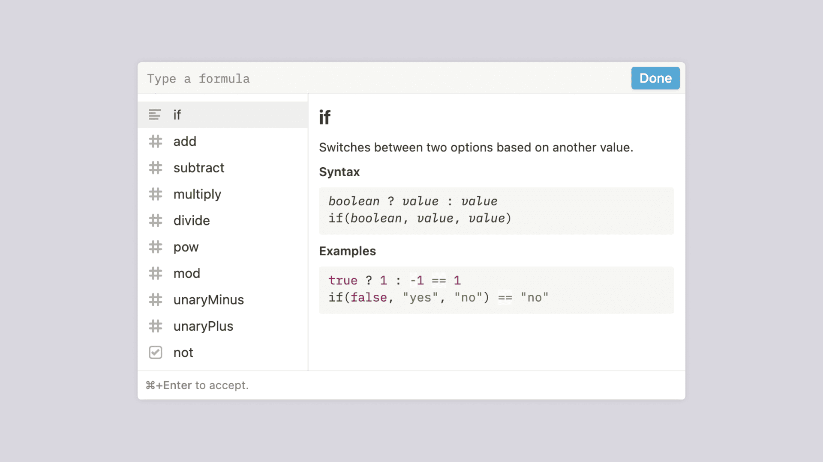823x462 pixels.
Task: Click the number hash icon beside 'unaryMinus'
Action: click(x=156, y=300)
